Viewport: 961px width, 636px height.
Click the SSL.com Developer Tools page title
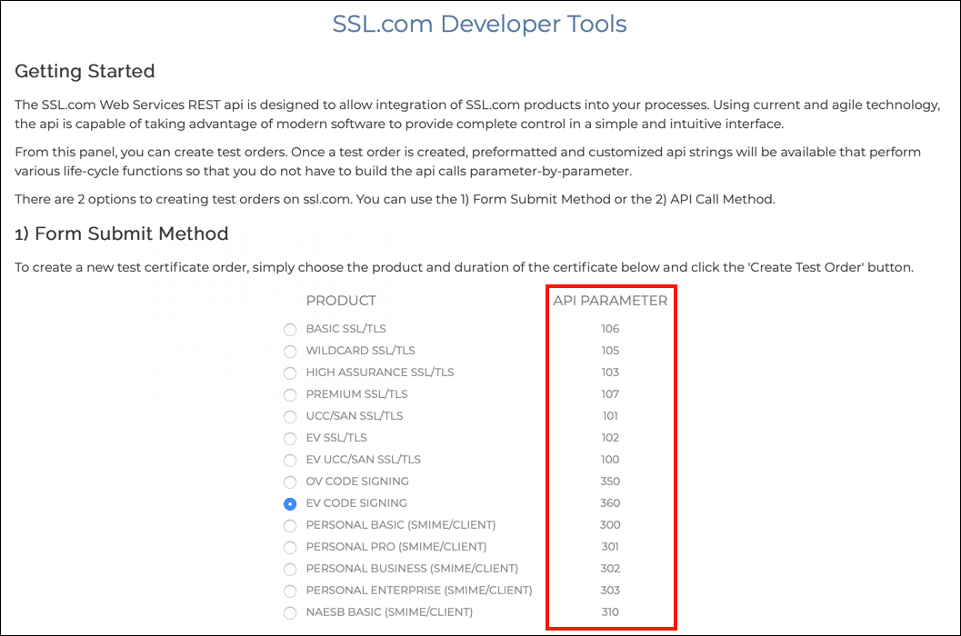[479, 24]
